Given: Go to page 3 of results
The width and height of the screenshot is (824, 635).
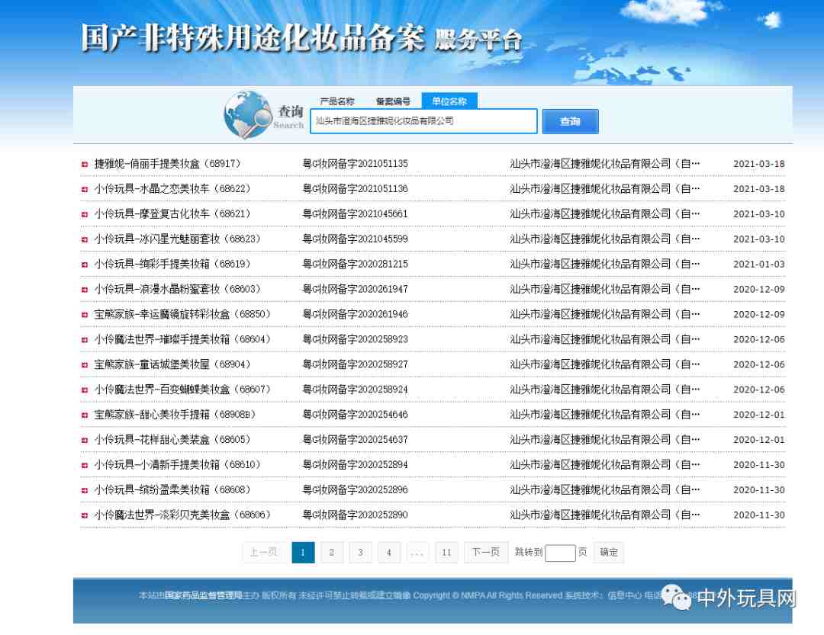Looking at the screenshot, I should (x=360, y=553).
